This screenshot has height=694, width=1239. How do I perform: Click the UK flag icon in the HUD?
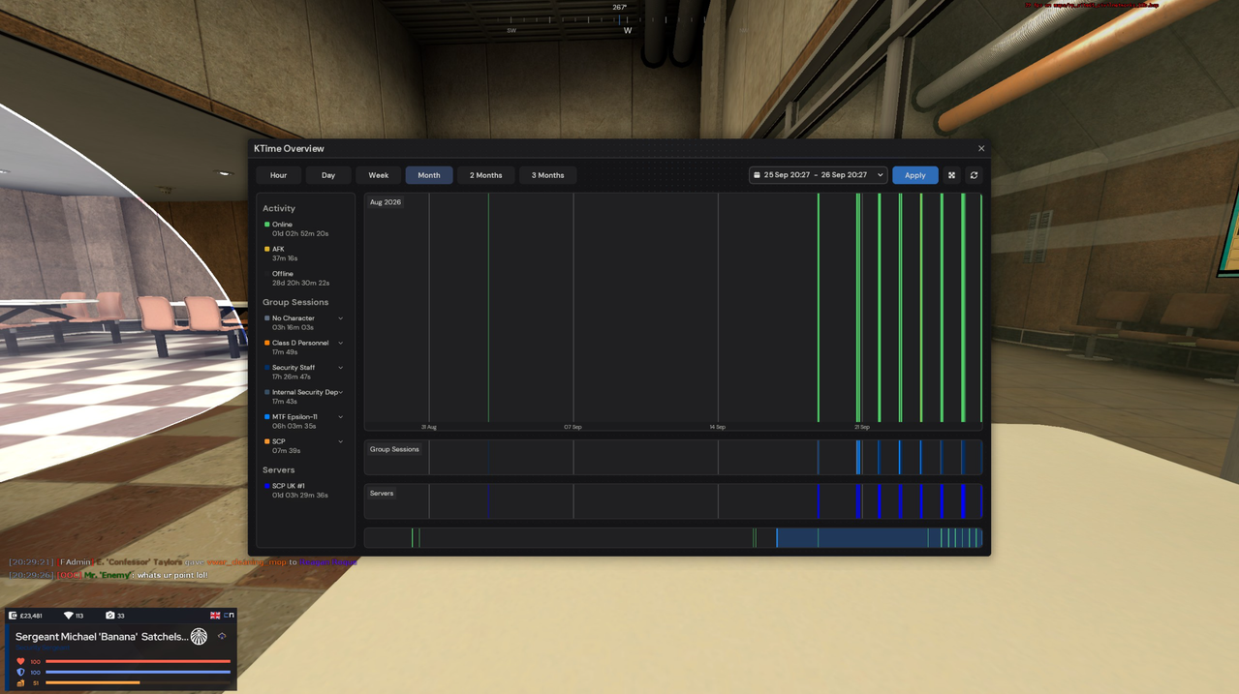215,616
